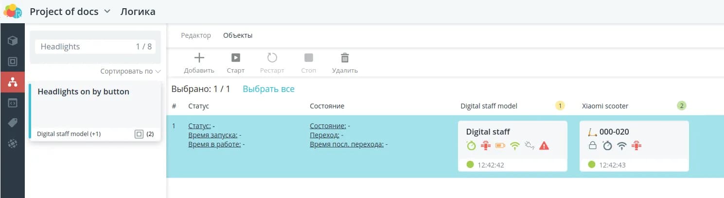This screenshot has height=198, width=724.
Task: Click the Состояние column header
Action: click(x=327, y=106)
